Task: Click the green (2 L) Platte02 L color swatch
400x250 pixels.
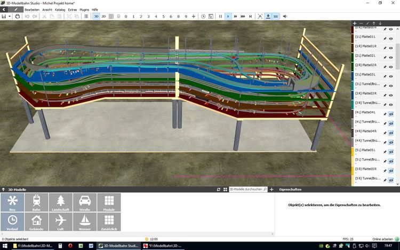Action: (x=353, y=57)
